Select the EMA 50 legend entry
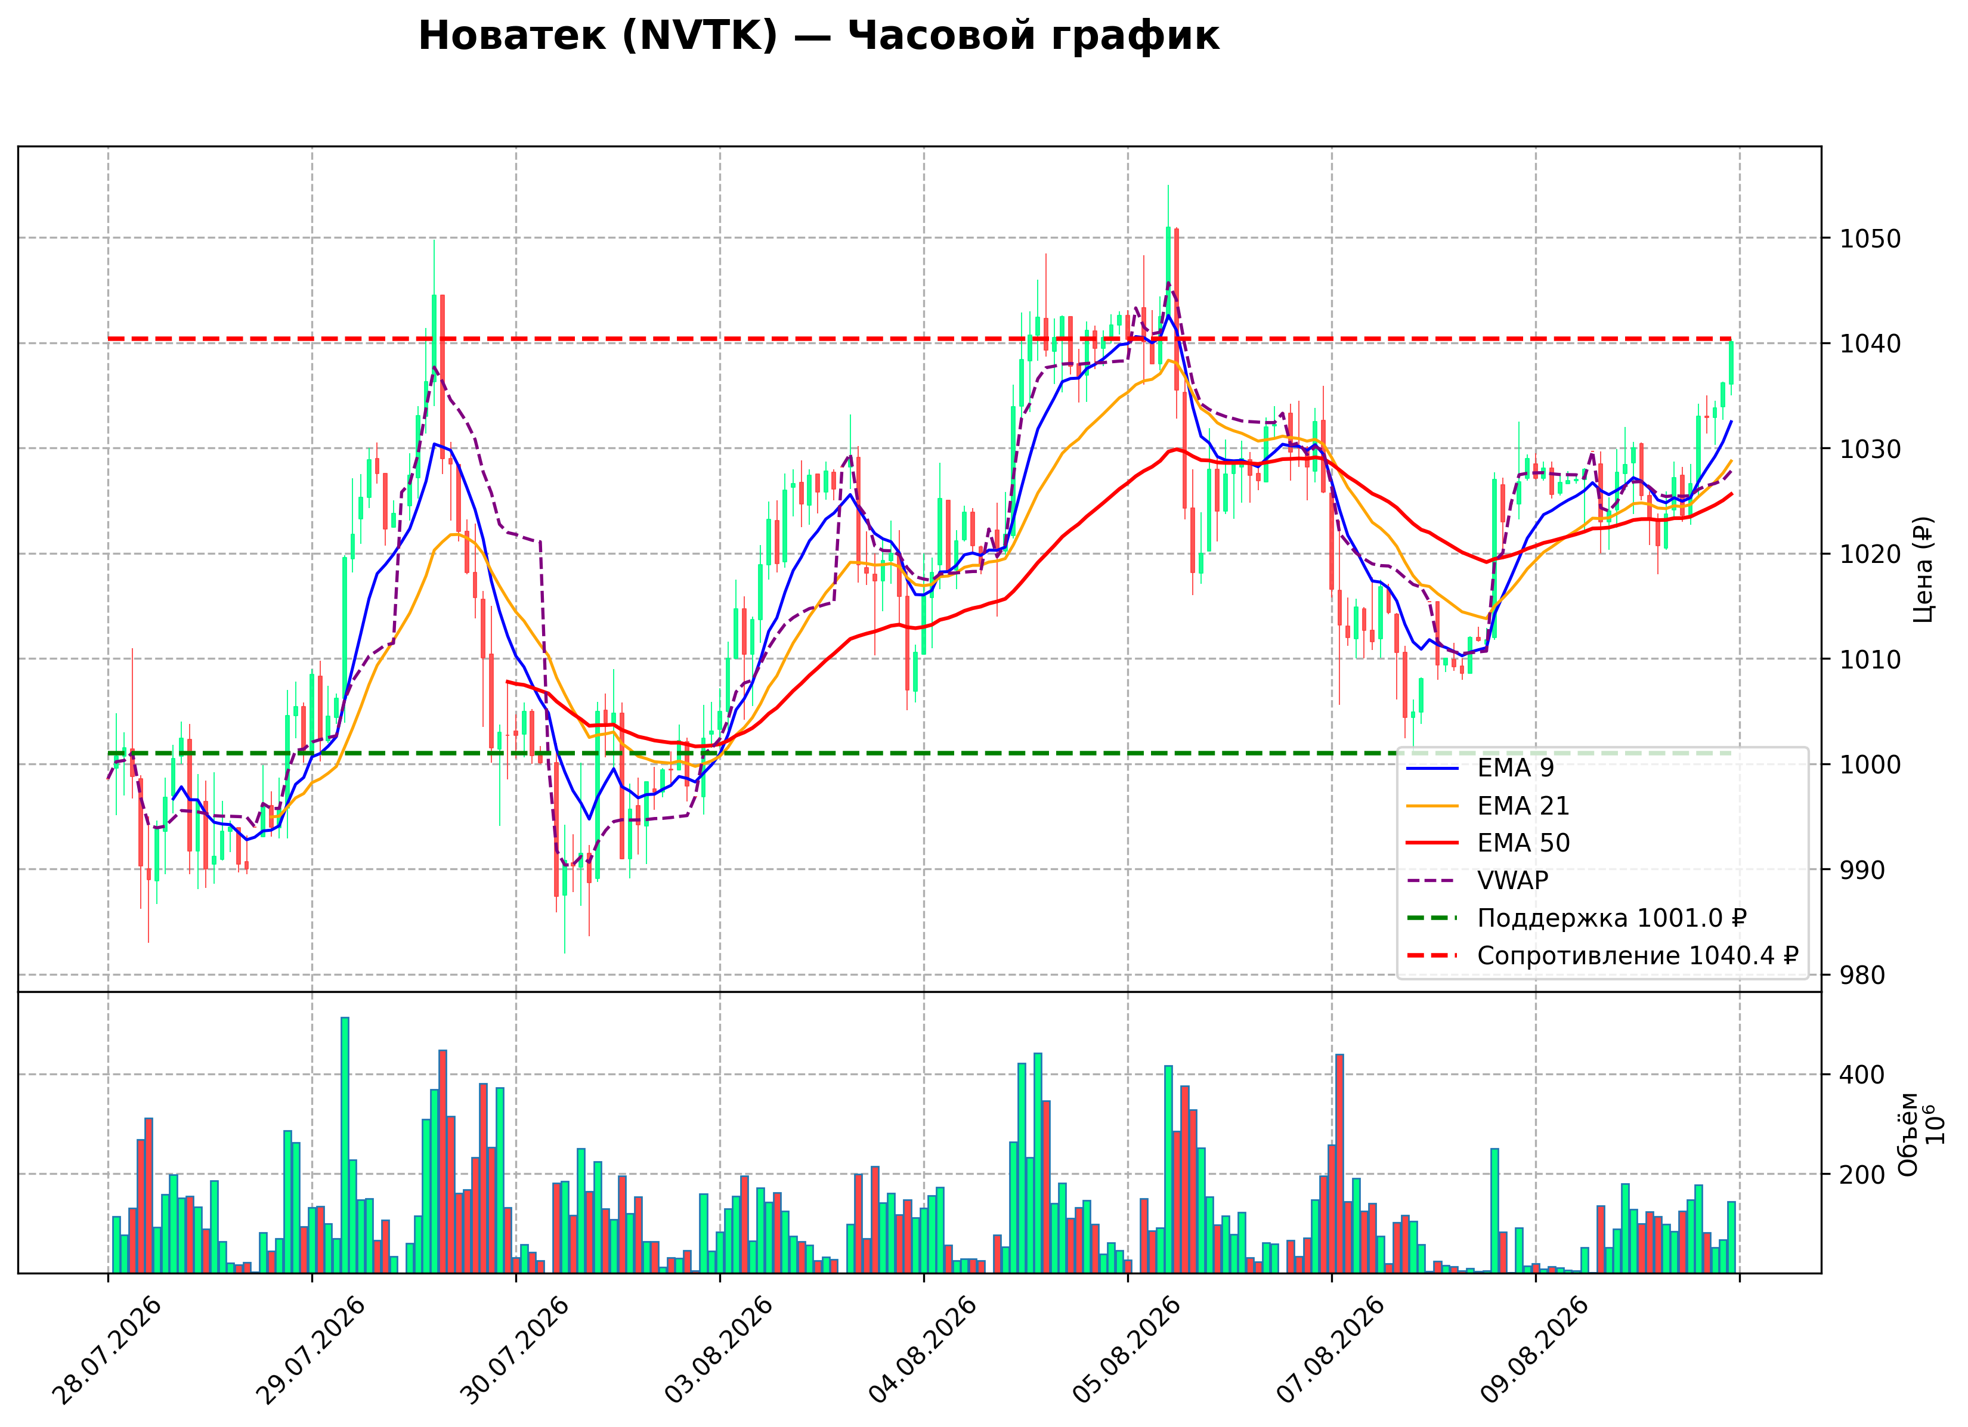This screenshot has height=1427, width=1968. click(x=1487, y=843)
